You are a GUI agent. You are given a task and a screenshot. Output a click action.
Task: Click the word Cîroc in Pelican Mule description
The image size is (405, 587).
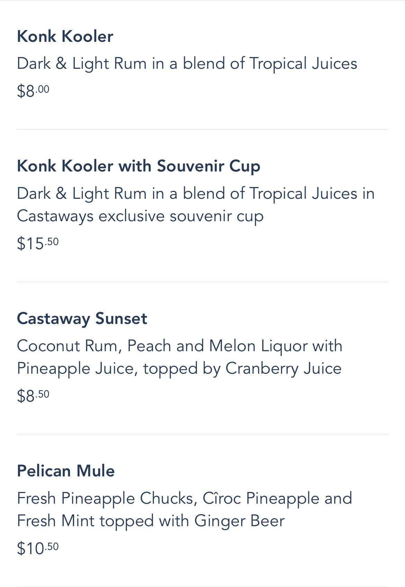pos(222,499)
